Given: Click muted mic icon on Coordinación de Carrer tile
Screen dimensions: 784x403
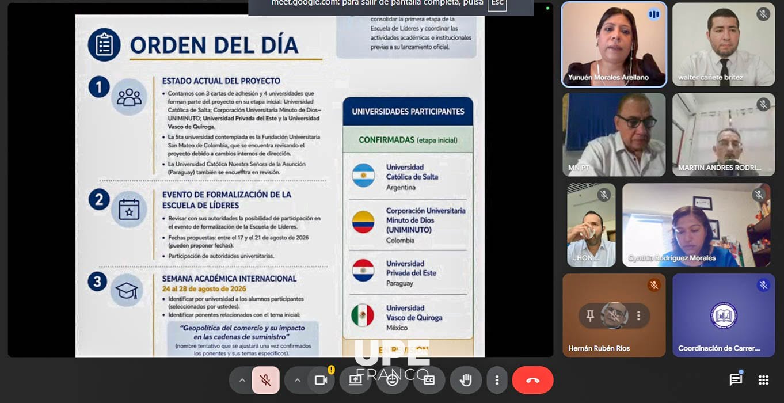Looking at the screenshot, I should click(763, 284).
